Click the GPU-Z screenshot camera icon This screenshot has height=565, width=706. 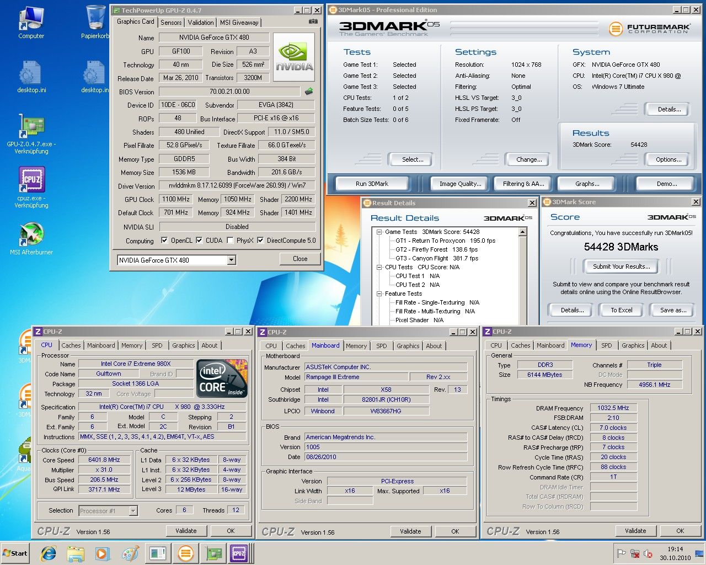(313, 22)
